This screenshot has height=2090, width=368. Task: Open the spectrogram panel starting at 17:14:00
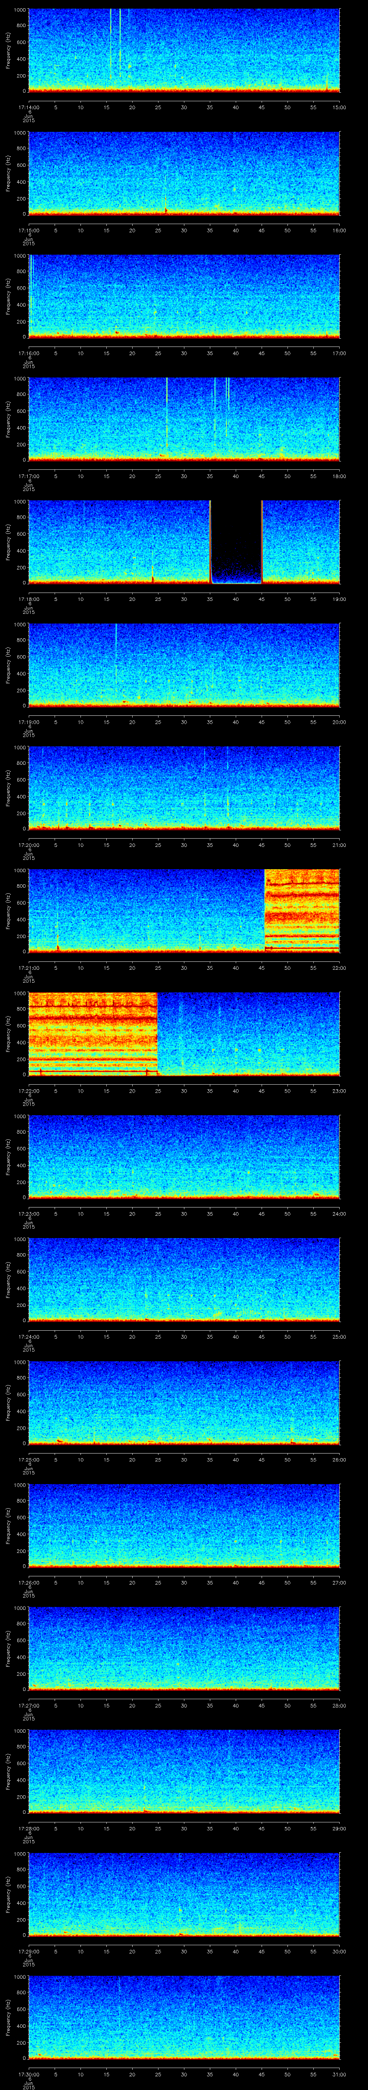[184, 50]
